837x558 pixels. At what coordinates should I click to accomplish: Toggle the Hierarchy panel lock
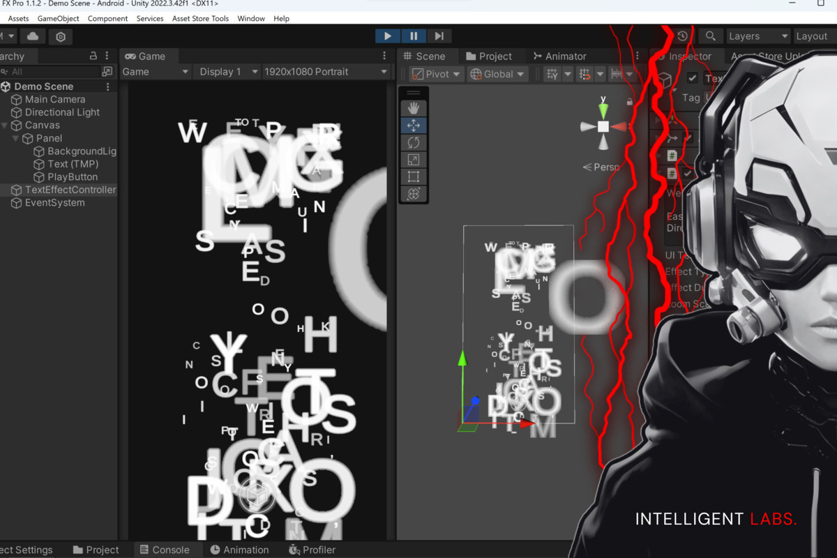pyautogui.click(x=93, y=56)
